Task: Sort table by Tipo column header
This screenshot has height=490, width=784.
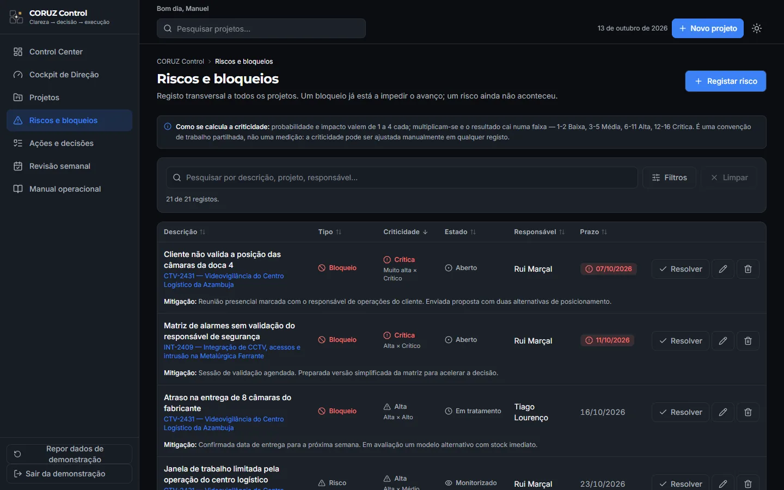Action: point(330,232)
